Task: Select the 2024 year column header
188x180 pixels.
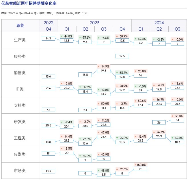Action: (x=159, y=23)
